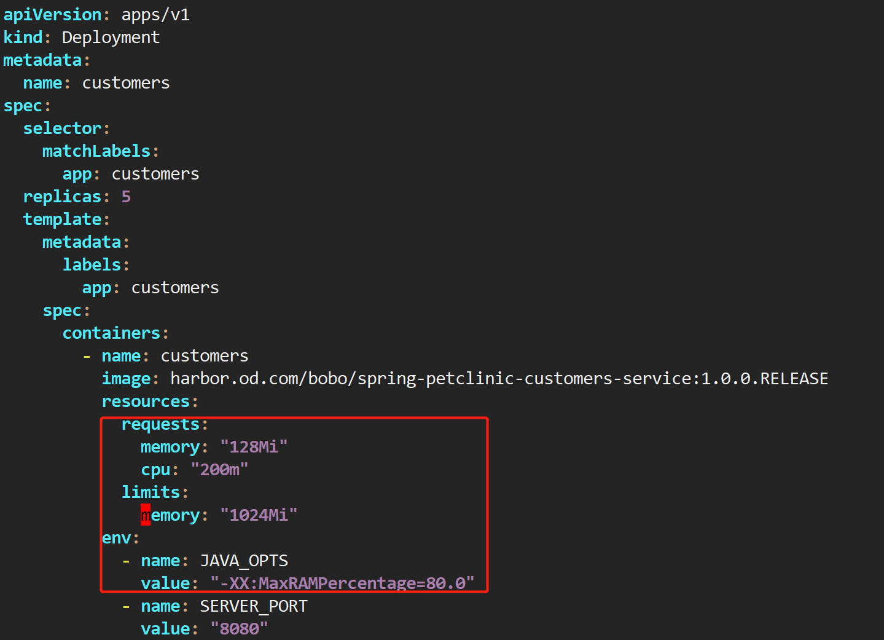Select the value apps/v1
The height and width of the screenshot is (640, 884).
pyautogui.click(x=155, y=15)
